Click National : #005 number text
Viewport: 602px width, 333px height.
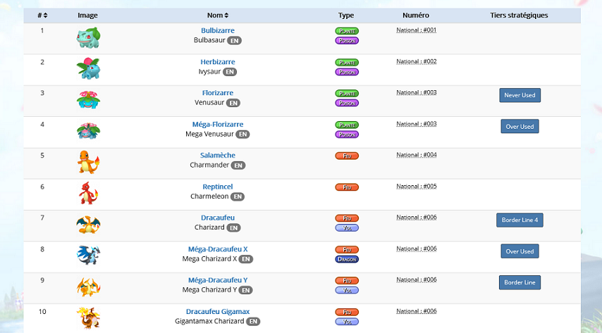pyautogui.click(x=416, y=187)
